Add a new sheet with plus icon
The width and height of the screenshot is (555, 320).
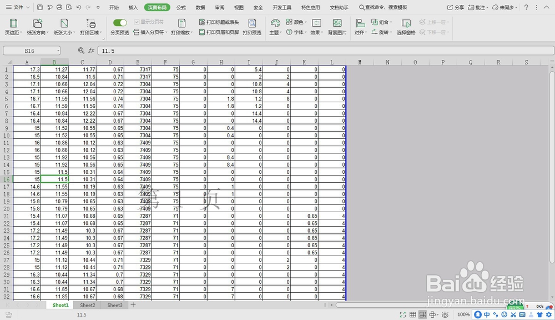pos(133,305)
